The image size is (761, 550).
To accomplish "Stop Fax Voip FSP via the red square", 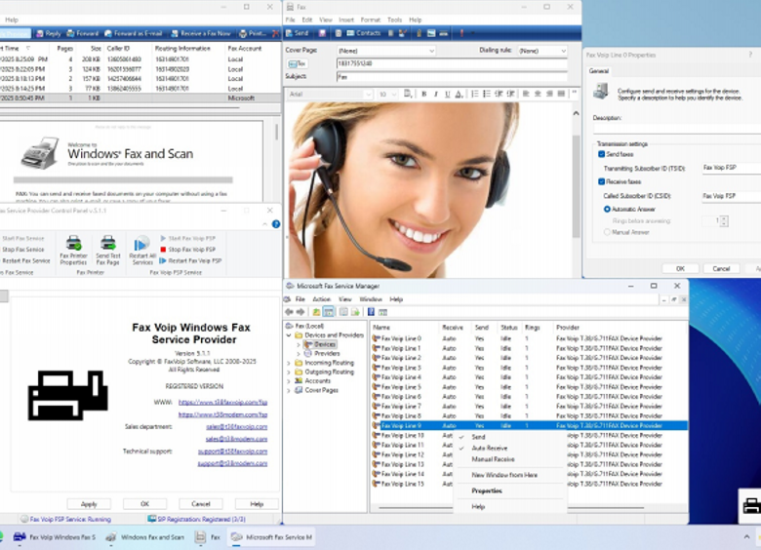I will (163, 250).
